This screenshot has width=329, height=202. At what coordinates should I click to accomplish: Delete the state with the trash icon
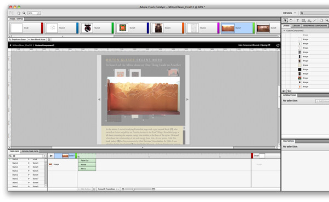point(49,39)
